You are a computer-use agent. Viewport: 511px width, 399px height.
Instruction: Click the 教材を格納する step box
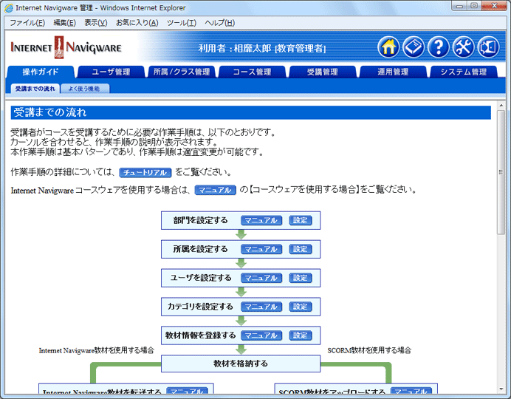click(x=241, y=364)
